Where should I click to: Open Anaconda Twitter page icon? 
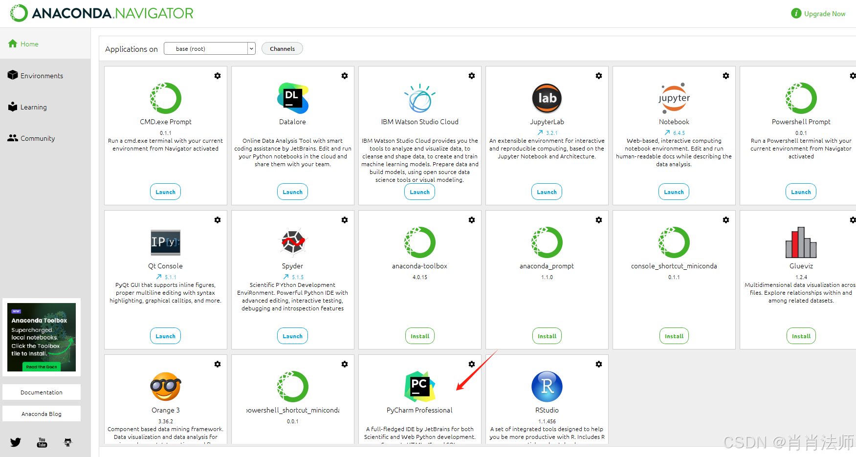(x=16, y=442)
